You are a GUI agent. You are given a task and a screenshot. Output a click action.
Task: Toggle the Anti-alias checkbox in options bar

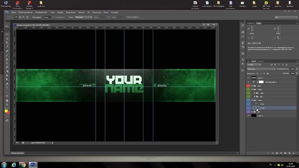tap(54, 17)
